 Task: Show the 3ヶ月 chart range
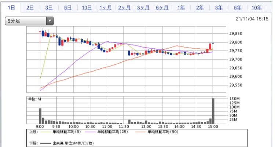point(143,8)
